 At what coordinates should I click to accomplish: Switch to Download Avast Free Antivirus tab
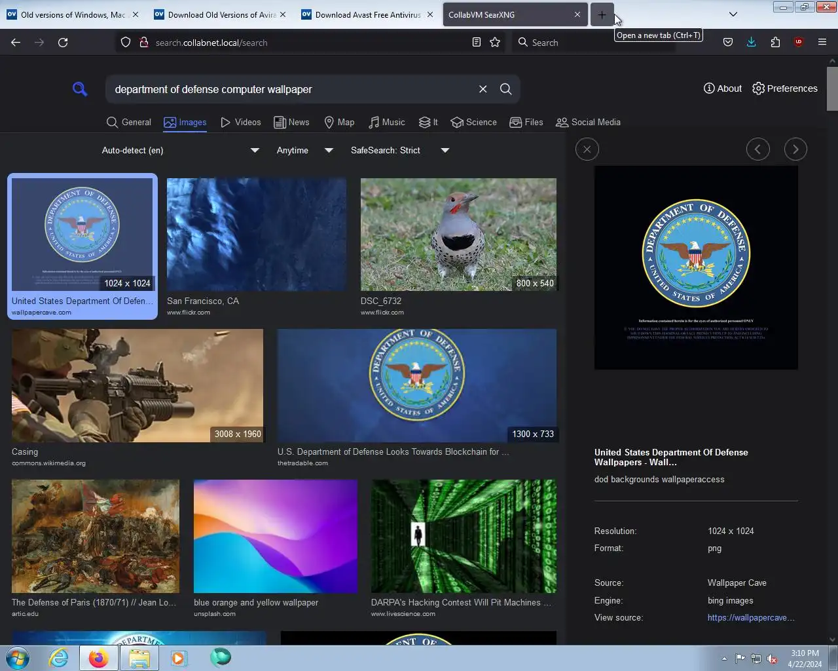tap(367, 14)
